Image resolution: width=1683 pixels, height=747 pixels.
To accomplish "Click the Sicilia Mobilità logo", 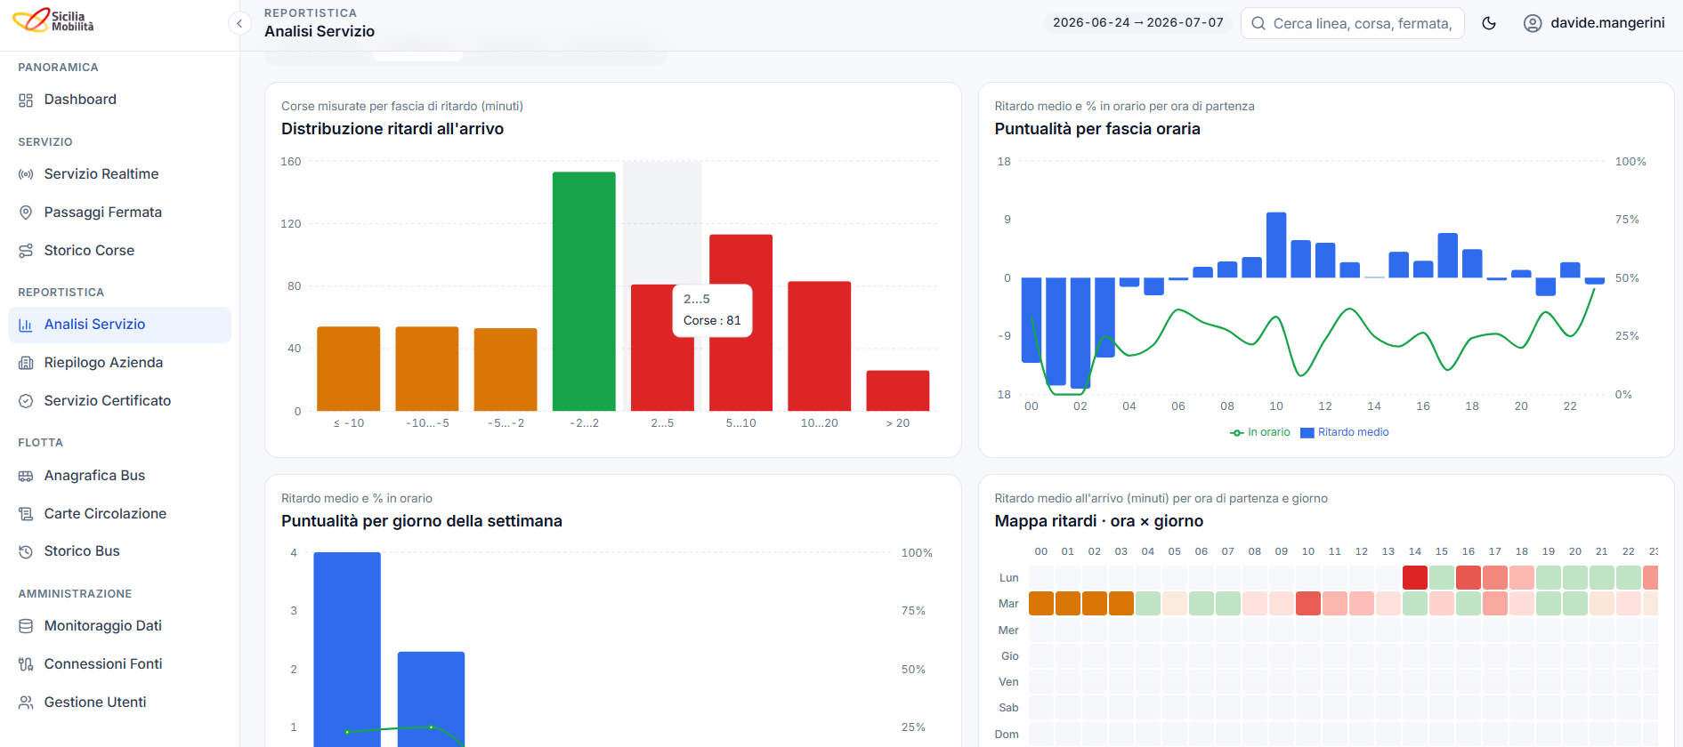I will click(x=53, y=20).
